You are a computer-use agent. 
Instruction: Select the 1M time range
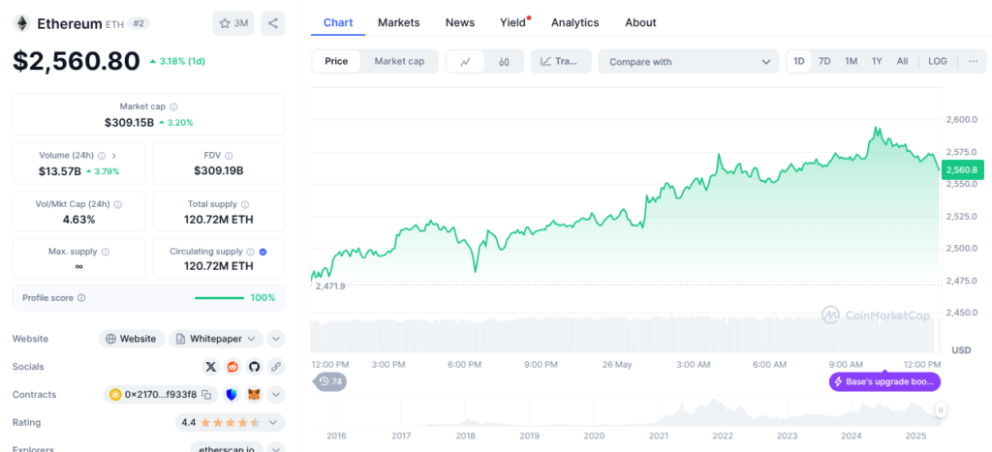(x=851, y=61)
